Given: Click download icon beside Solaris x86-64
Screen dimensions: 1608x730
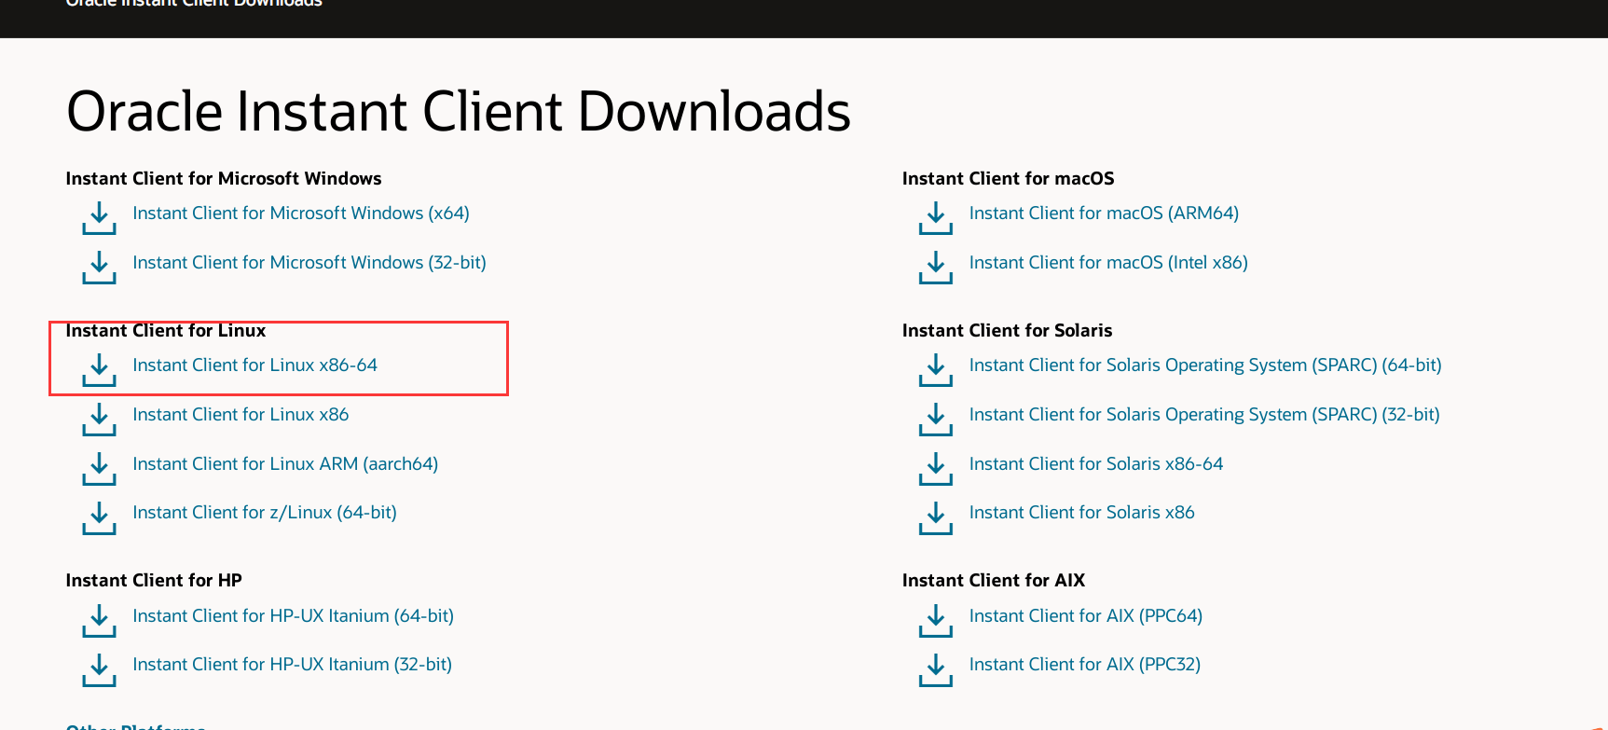Looking at the screenshot, I should click(936, 469).
